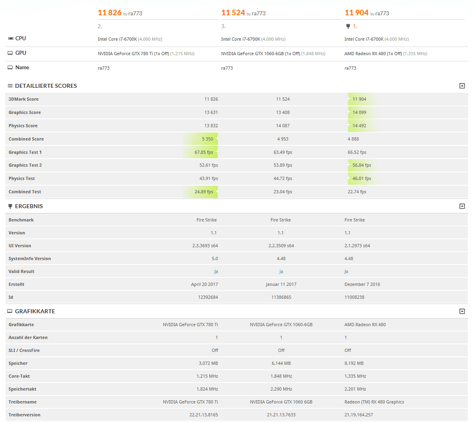Click the Graphics Score row label
Screen dimensions: 475x422
[x=25, y=112]
